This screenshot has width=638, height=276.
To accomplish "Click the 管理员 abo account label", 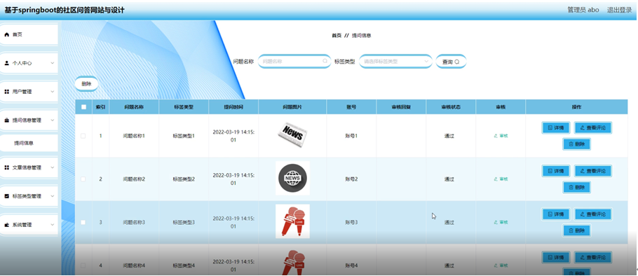I will coord(583,11).
